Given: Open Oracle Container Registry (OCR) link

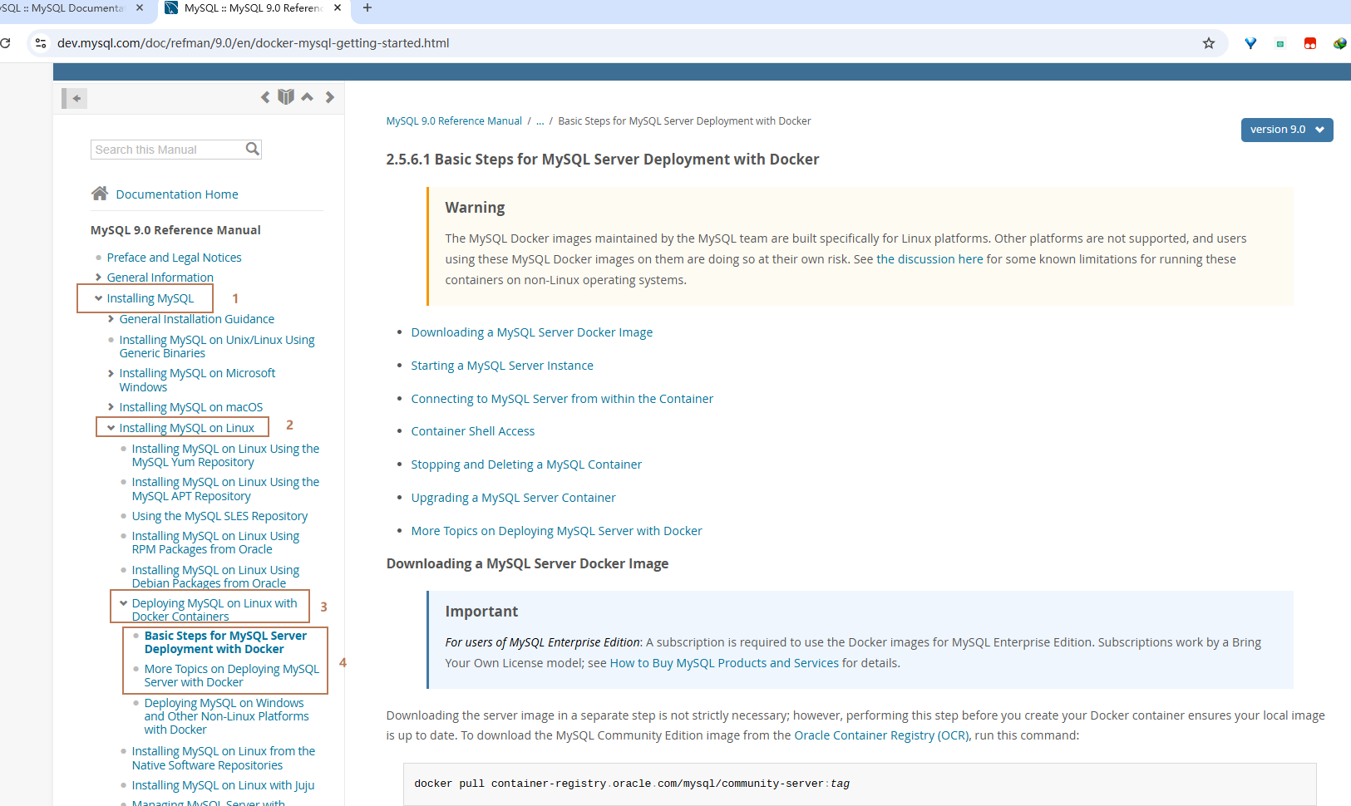Looking at the screenshot, I should point(881,735).
